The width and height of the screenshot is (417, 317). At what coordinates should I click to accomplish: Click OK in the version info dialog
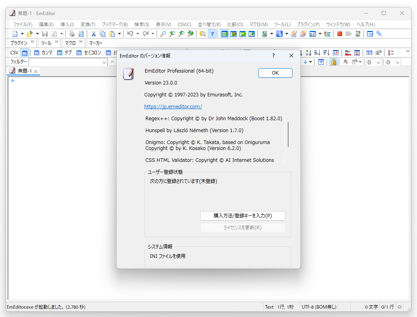tap(275, 73)
